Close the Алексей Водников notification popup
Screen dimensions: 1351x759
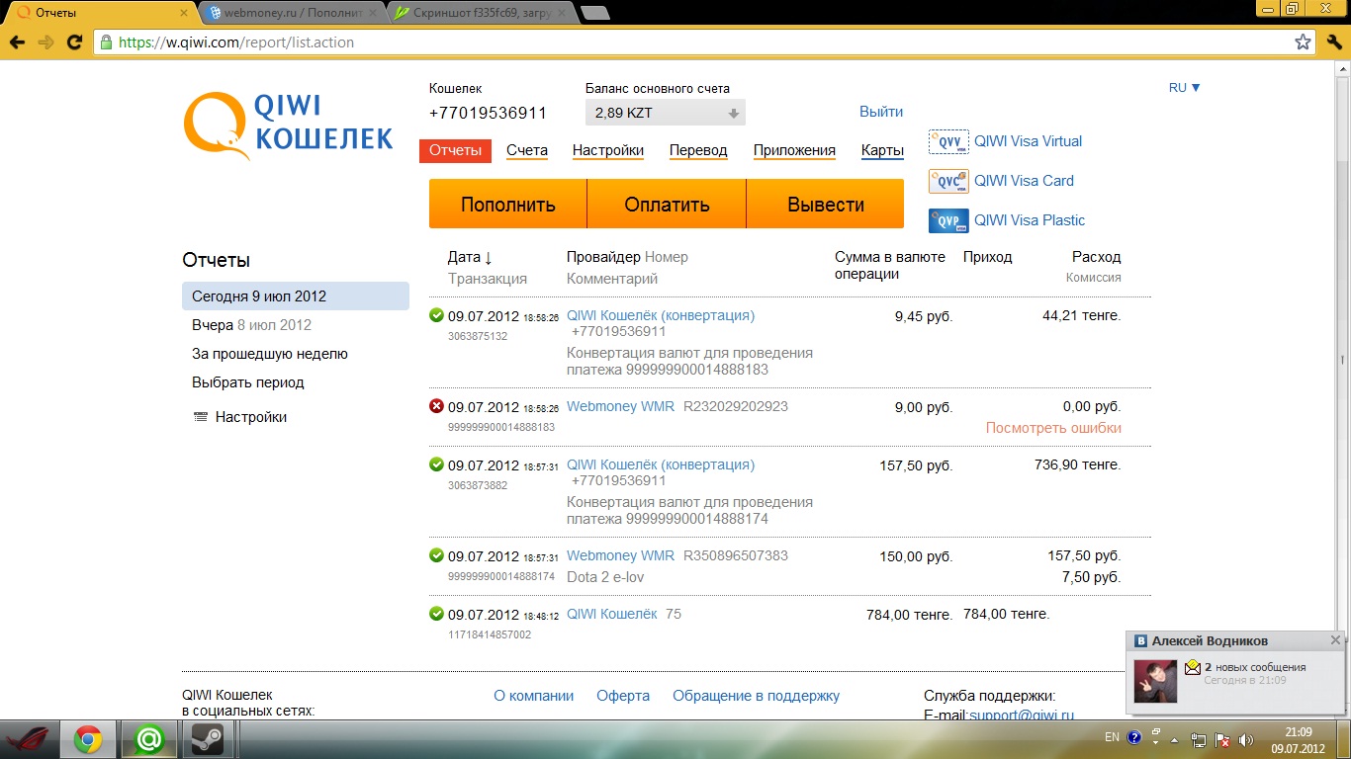pyautogui.click(x=1335, y=640)
